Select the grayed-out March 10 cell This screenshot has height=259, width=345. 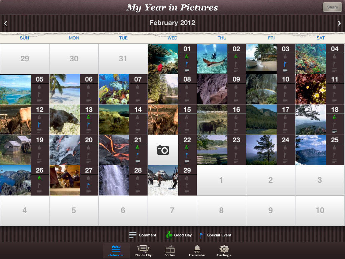point(320,210)
